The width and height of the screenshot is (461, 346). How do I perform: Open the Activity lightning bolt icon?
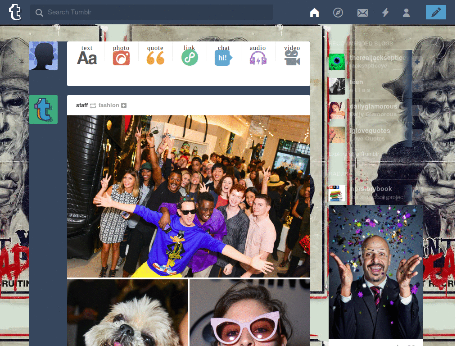(x=385, y=12)
